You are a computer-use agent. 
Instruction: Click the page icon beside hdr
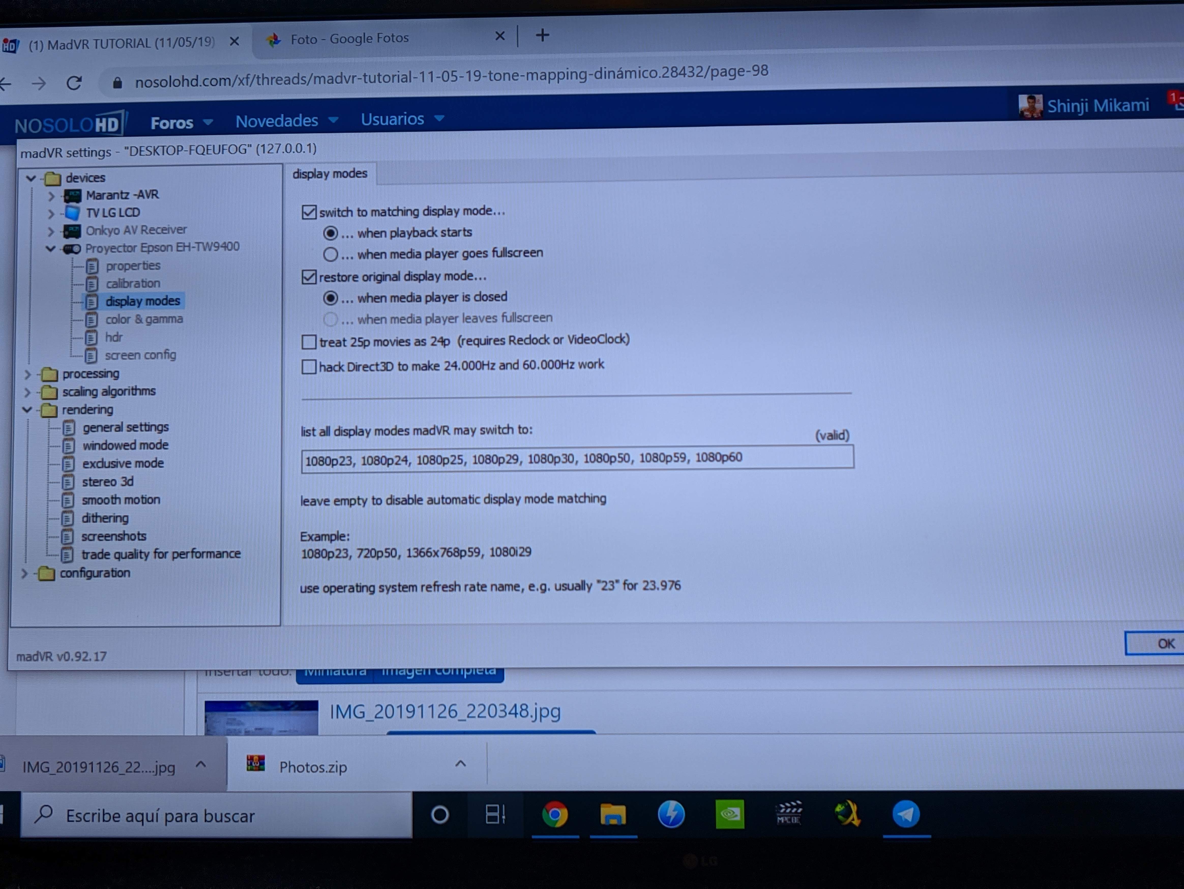[x=92, y=338]
